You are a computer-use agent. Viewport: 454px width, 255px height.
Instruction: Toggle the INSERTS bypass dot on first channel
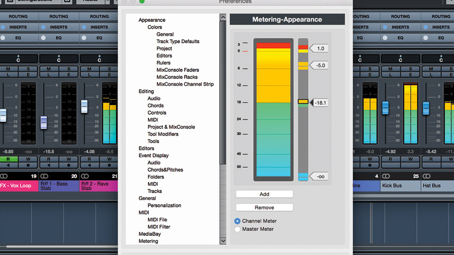(3, 27)
